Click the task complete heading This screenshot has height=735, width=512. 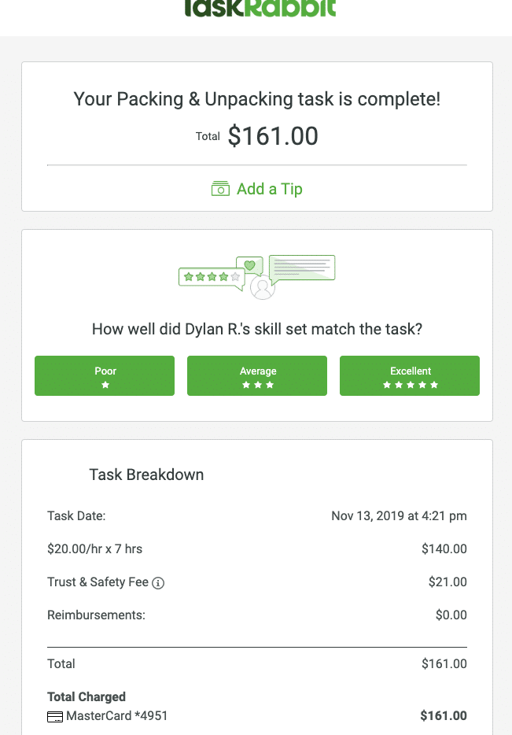[x=256, y=99]
